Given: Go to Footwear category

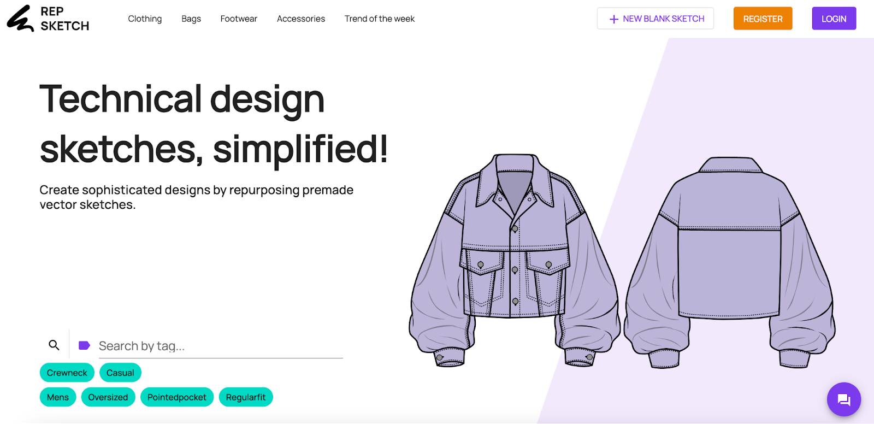Looking at the screenshot, I should coord(239,19).
